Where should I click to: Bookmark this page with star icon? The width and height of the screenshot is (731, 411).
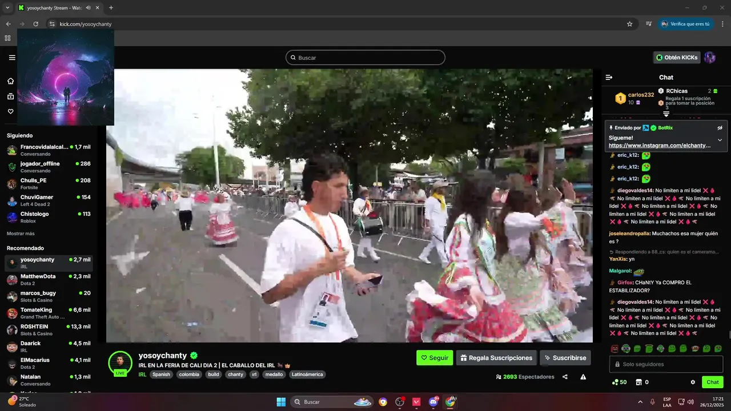[x=629, y=24]
